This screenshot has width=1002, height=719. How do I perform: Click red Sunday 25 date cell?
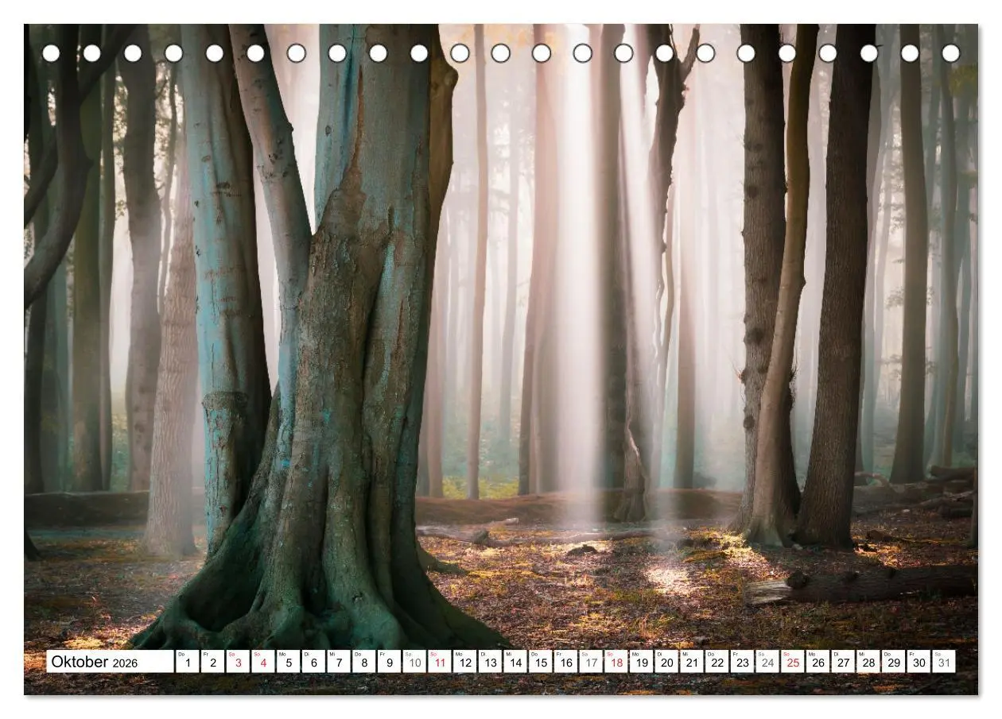tap(792, 661)
